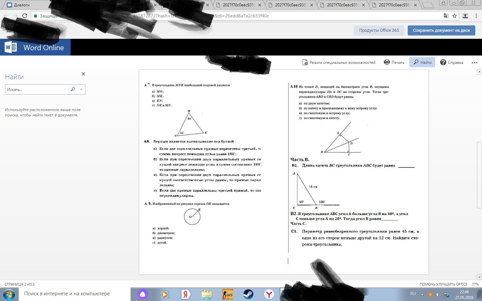The width and height of the screenshot is (482, 301).
Task: Launch CS:GO from the taskbar
Action: click(x=228, y=294)
